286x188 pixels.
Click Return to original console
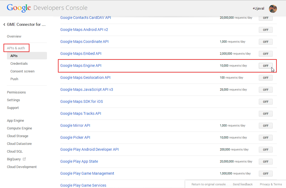[208, 184]
